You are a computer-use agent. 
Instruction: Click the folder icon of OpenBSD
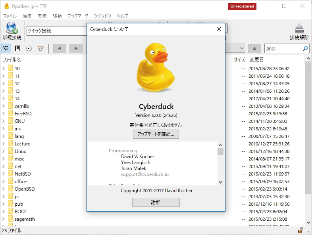tap(11, 189)
